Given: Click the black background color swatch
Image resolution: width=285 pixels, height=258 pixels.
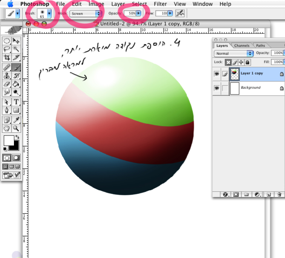Looking at the screenshot, I should pos(16,147).
